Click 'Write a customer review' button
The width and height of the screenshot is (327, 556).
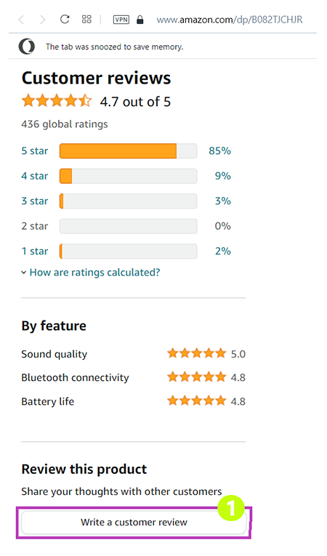tap(134, 523)
